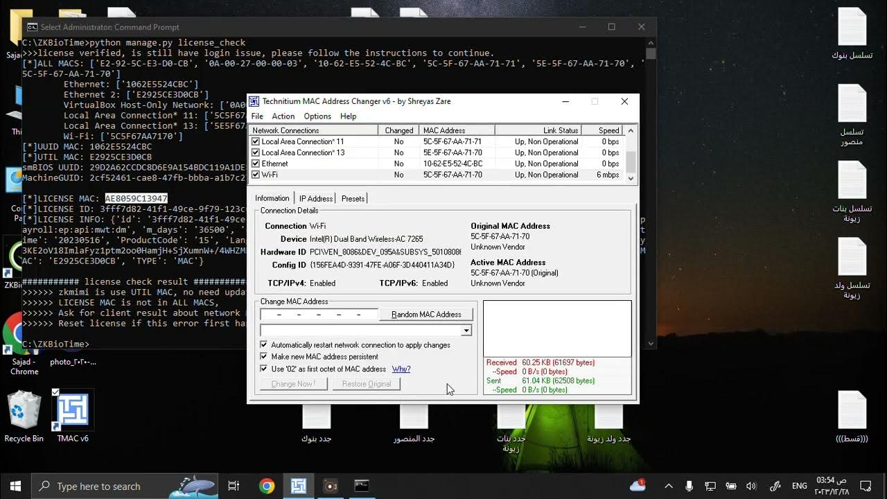This screenshot has width=887, height=499.
Task: Click the Command Prompt title bar icon
Action: pos(32,27)
